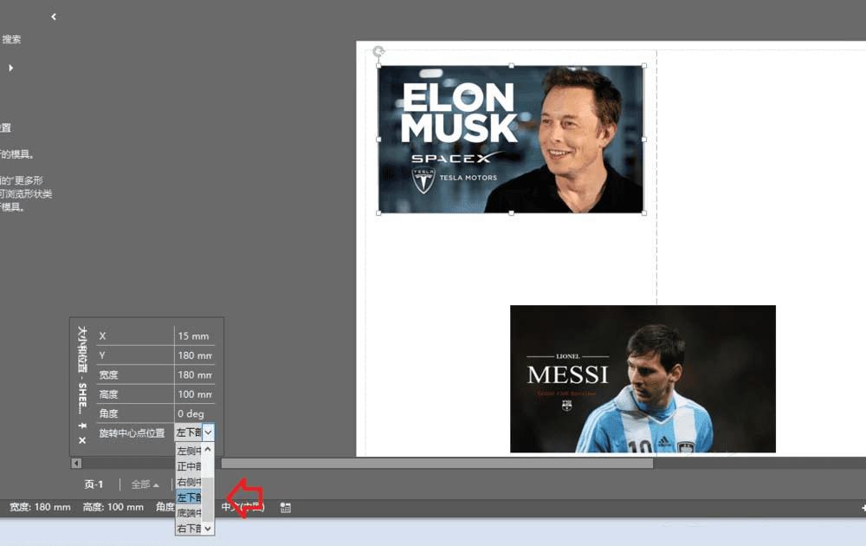
Task: Edit the 宽度 value 180 mm
Action: point(194,374)
